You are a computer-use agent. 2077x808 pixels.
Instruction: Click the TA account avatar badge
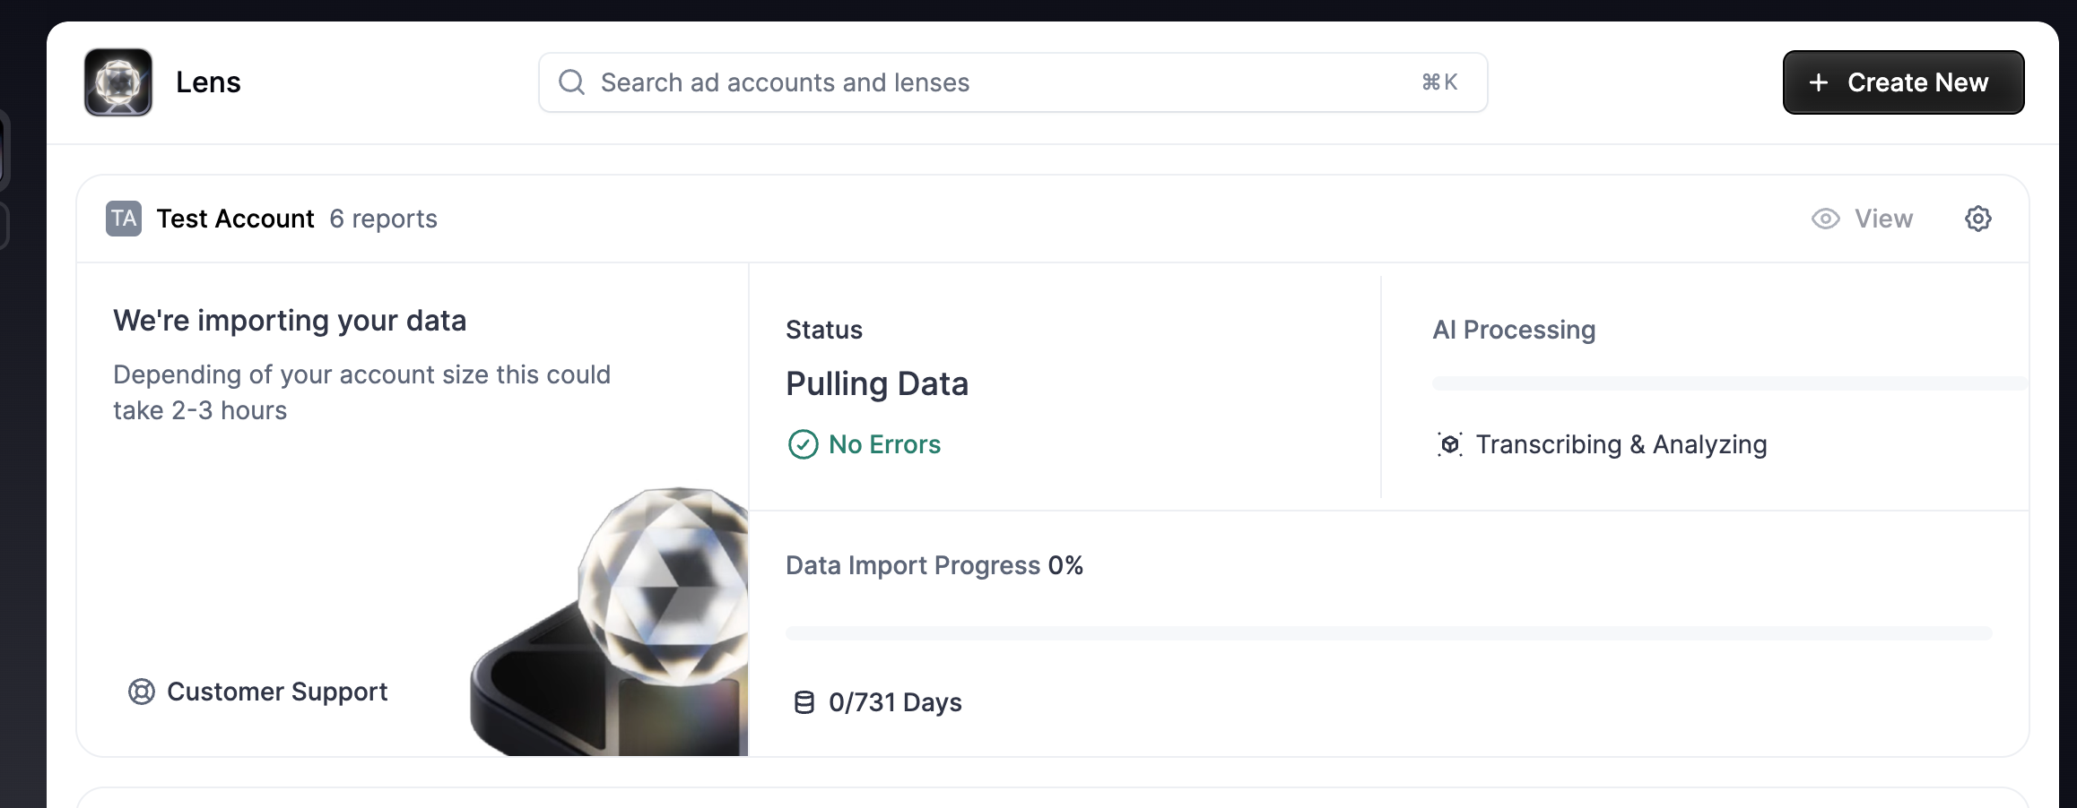124,219
